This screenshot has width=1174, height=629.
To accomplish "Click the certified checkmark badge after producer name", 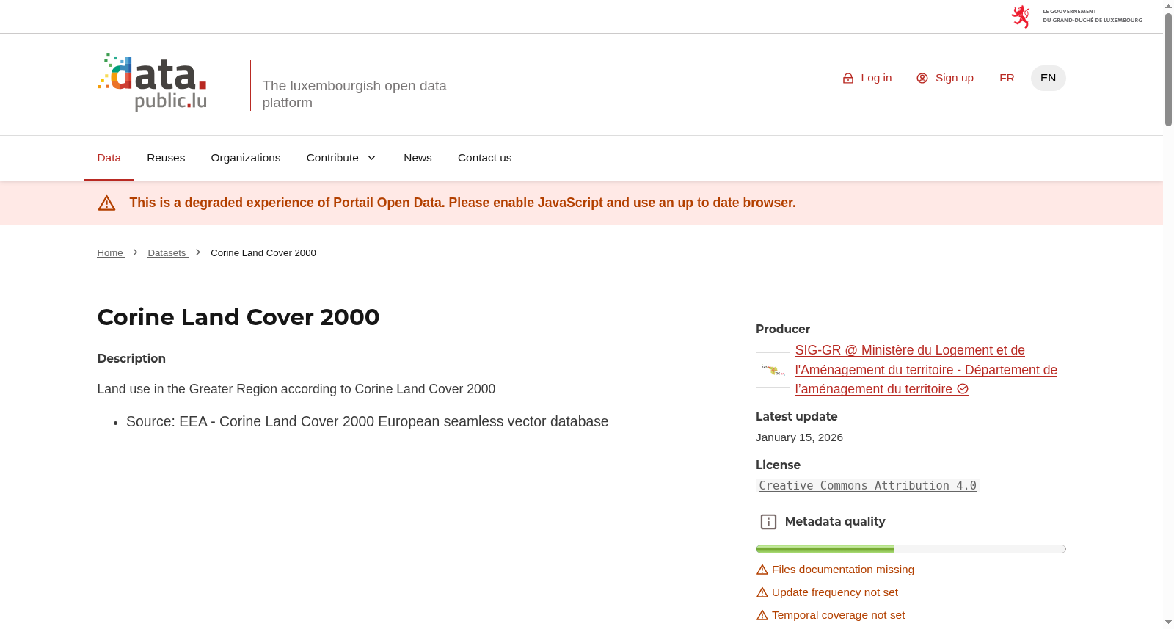I will [963, 389].
